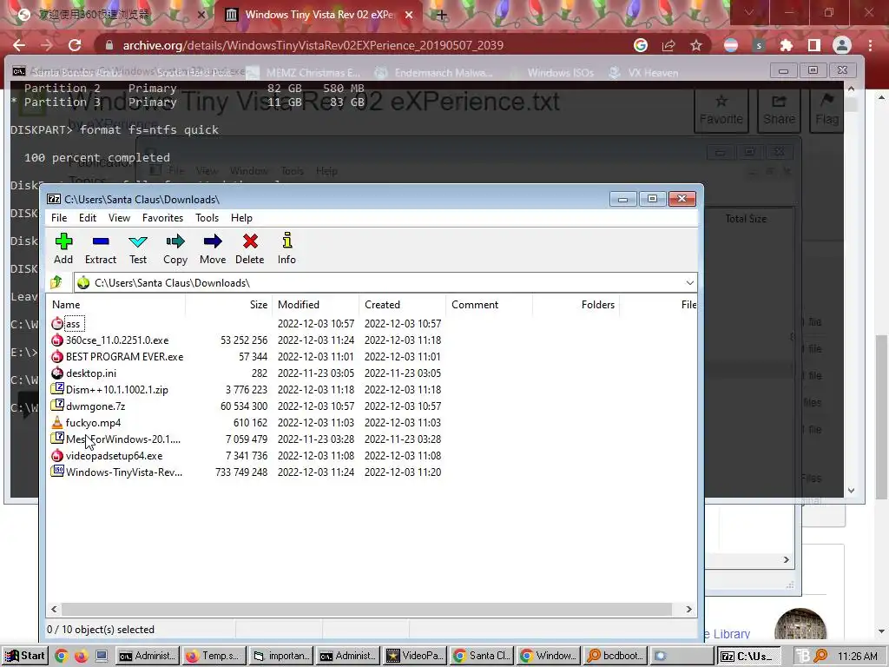Click the 733 749 248 size cell
889x667 pixels.
[241, 472]
